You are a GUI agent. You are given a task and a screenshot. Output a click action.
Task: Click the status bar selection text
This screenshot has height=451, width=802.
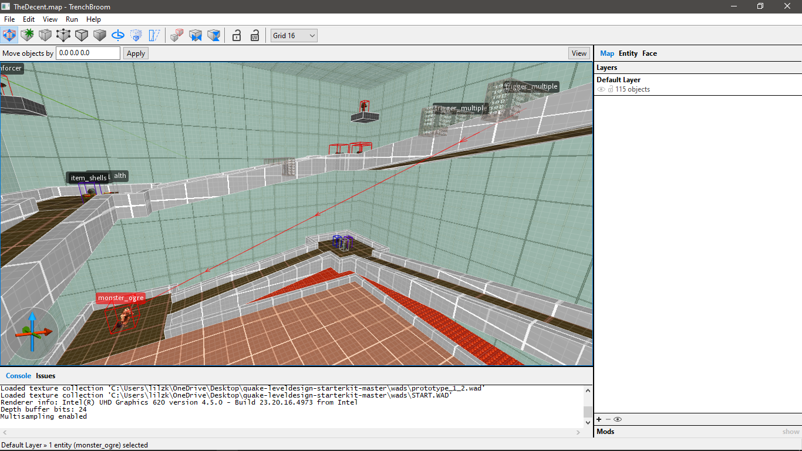click(x=74, y=445)
